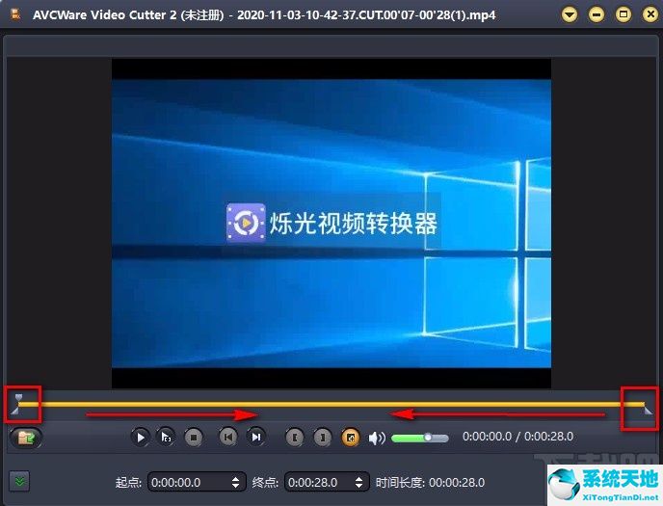Maximize the Video Cutter window
Viewport: 663px width, 506px height.
tap(623, 15)
